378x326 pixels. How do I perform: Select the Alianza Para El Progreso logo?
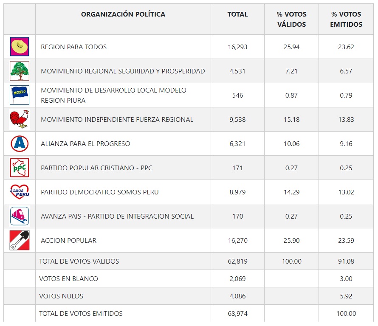20,143
